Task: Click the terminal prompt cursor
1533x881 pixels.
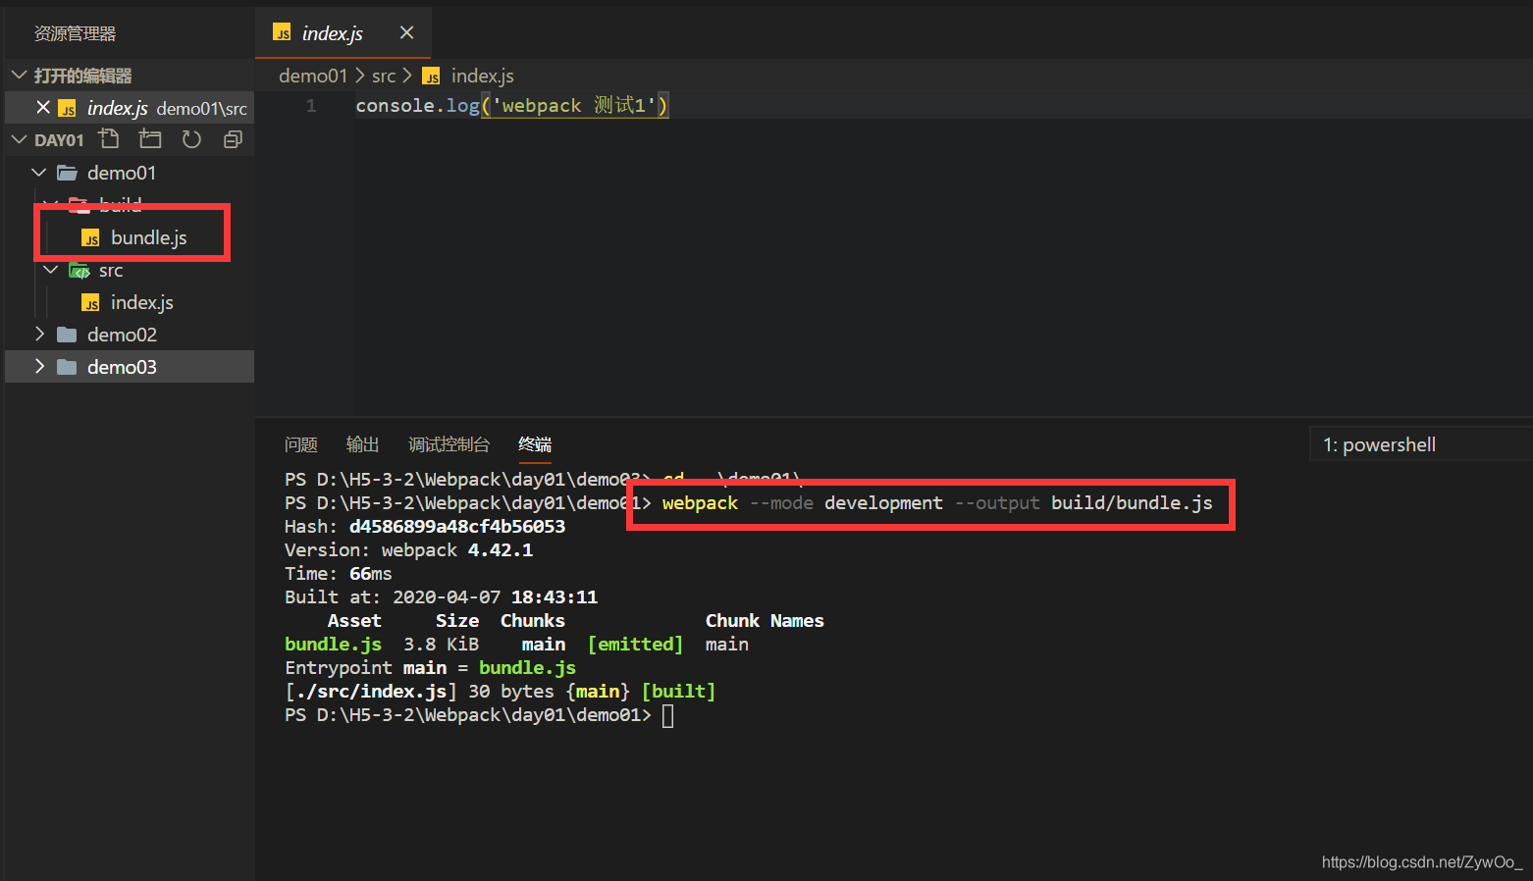Action: 667,715
